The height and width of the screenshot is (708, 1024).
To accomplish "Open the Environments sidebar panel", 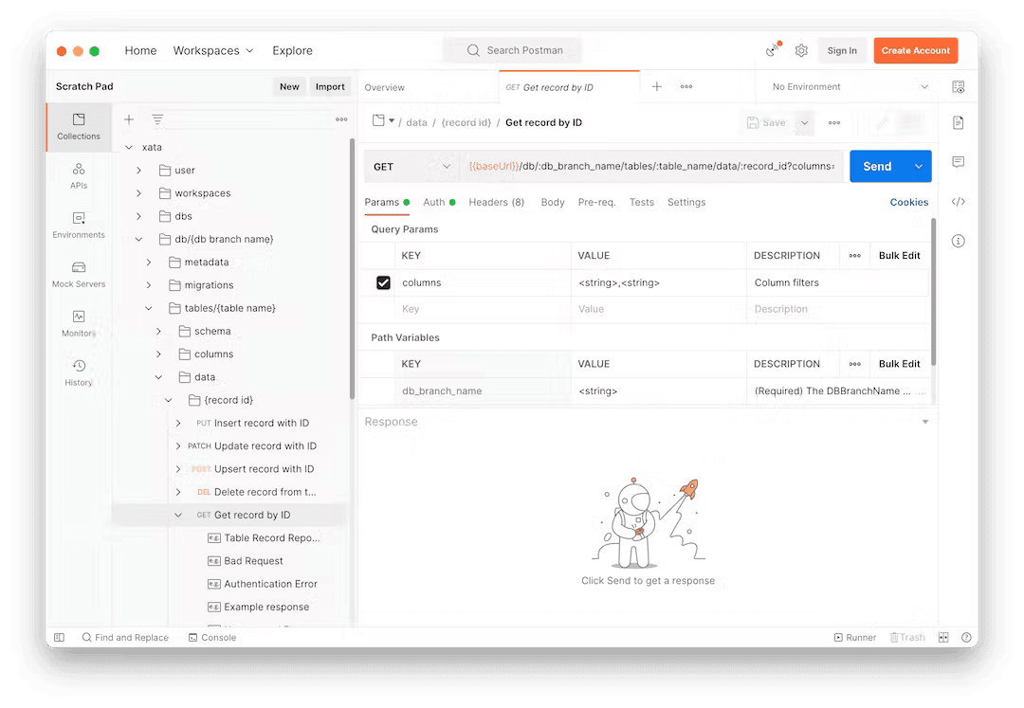I will pyautogui.click(x=79, y=226).
